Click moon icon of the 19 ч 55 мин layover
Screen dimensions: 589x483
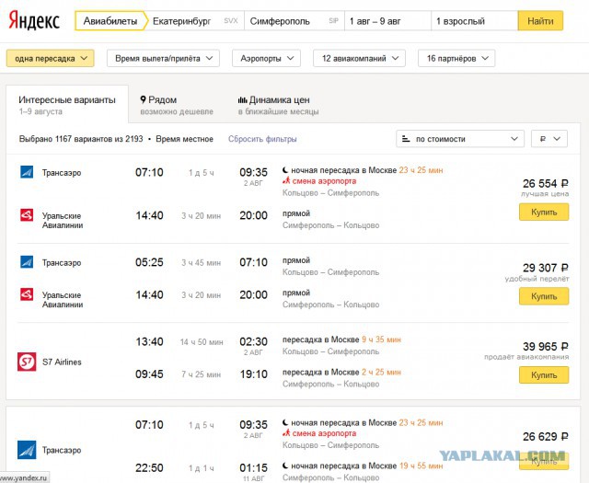285,466
